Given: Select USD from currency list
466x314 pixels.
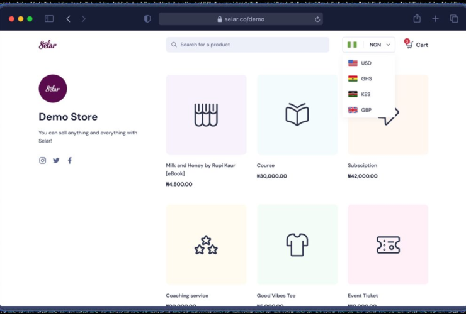Looking at the screenshot, I should pos(366,63).
